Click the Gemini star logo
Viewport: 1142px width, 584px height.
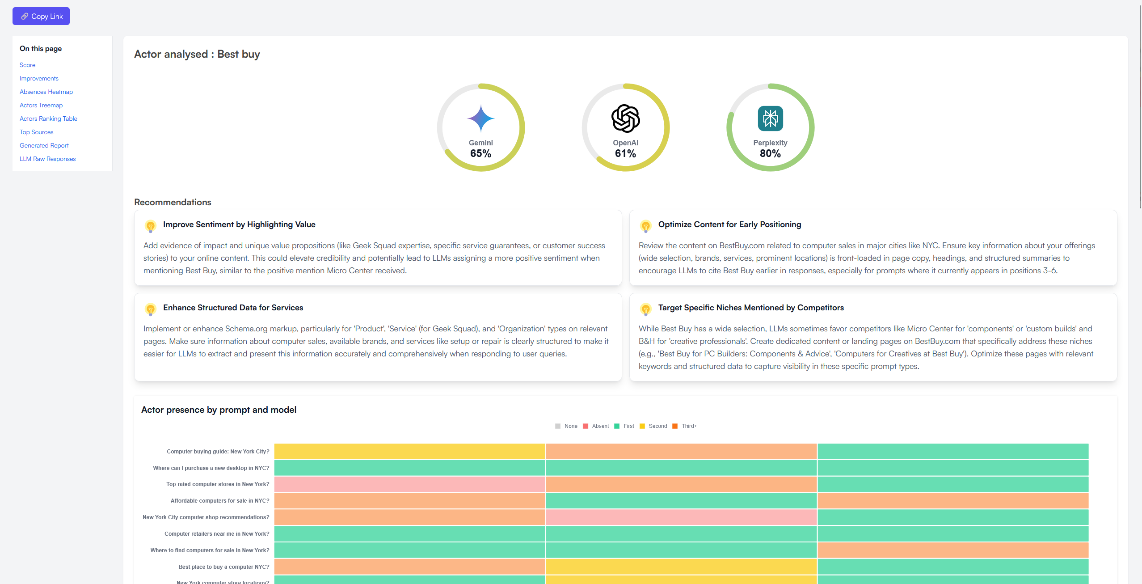click(x=480, y=118)
